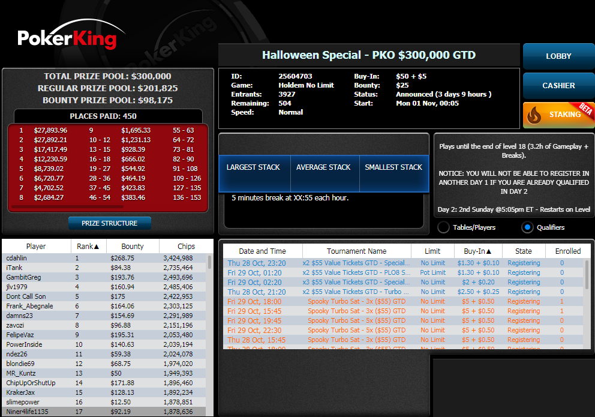Click the PokerKing logo
The height and width of the screenshot is (417, 595).
click(67, 37)
